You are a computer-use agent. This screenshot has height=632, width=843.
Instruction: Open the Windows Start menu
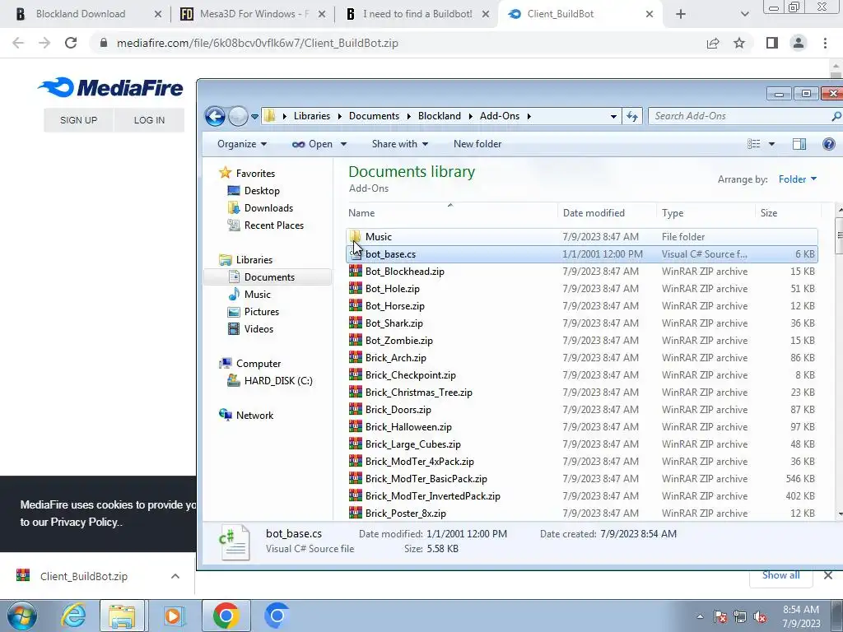(21, 616)
